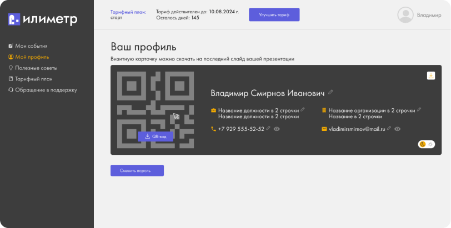The height and width of the screenshot is (228, 451).
Task: Open Полезные советы section
Action: [33, 68]
